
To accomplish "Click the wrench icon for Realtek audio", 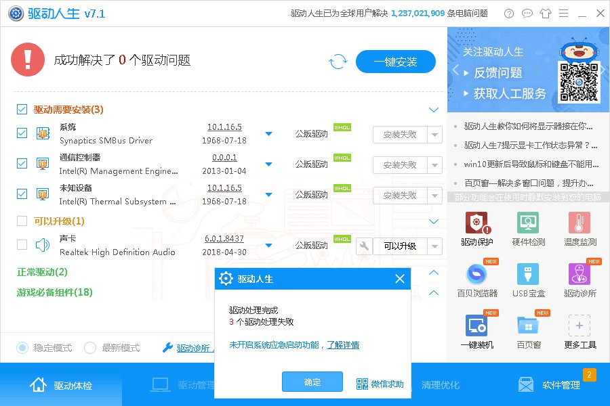I will pyautogui.click(x=364, y=246).
